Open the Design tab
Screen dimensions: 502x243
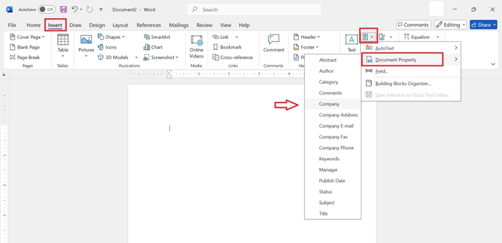click(97, 25)
